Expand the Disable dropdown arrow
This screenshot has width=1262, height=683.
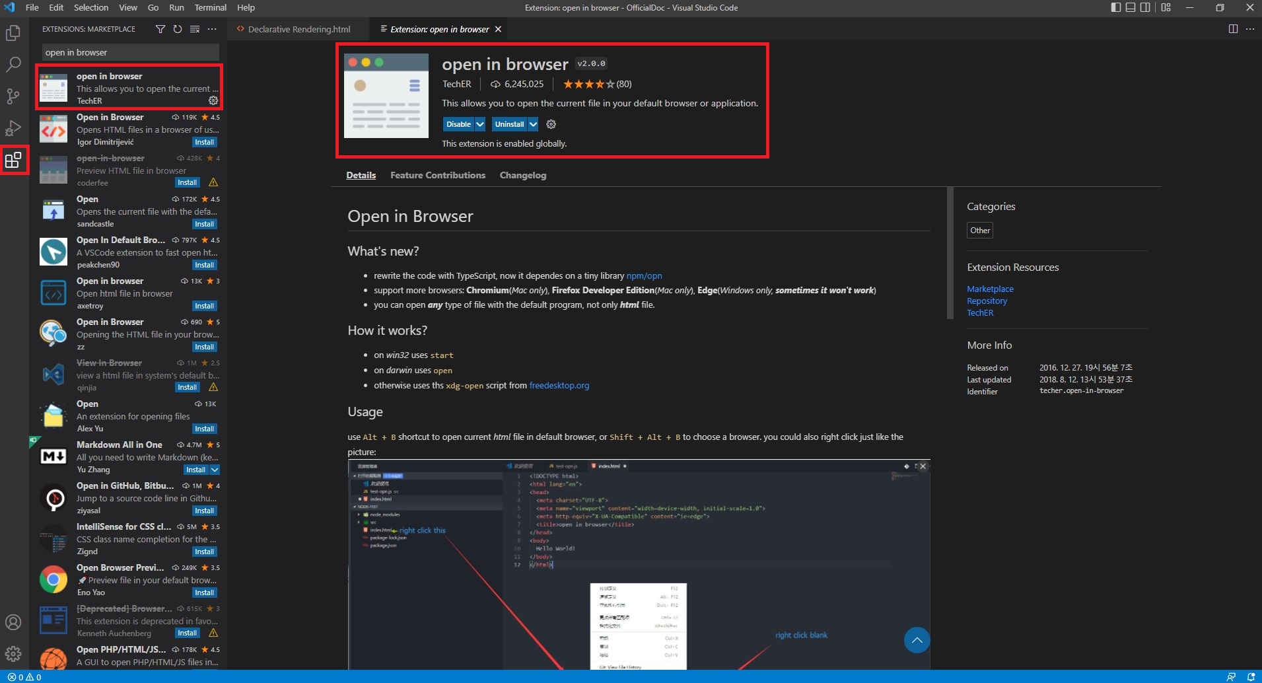(x=480, y=124)
